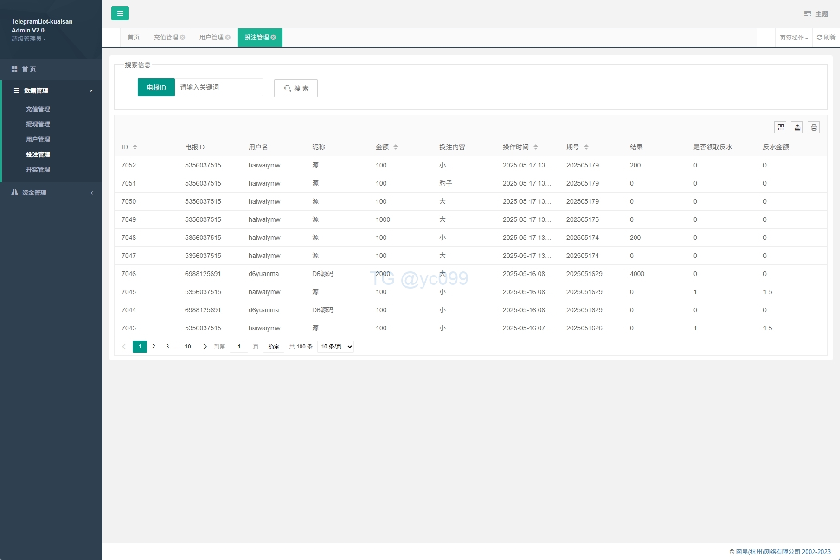
Task: Click the export icon in table toolbar
Action: pos(797,127)
